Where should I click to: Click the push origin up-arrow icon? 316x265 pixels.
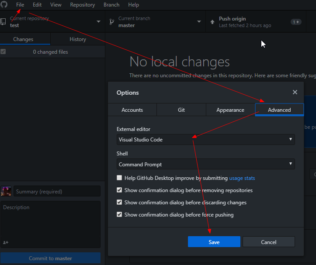coord(212,22)
